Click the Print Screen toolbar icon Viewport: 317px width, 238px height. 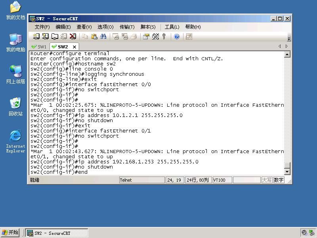point(116,36)
